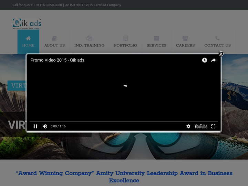Click the video progress bar
248x186 pixels.
[x=124, y=122]
